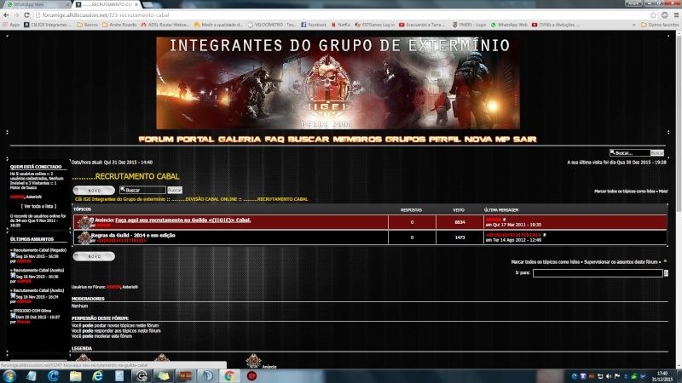The width and height of the screenshot is (682, 383).
Task: Open 'Ver toda a lista' of online users
Action: pyautogui.click(x=38, y=207)
